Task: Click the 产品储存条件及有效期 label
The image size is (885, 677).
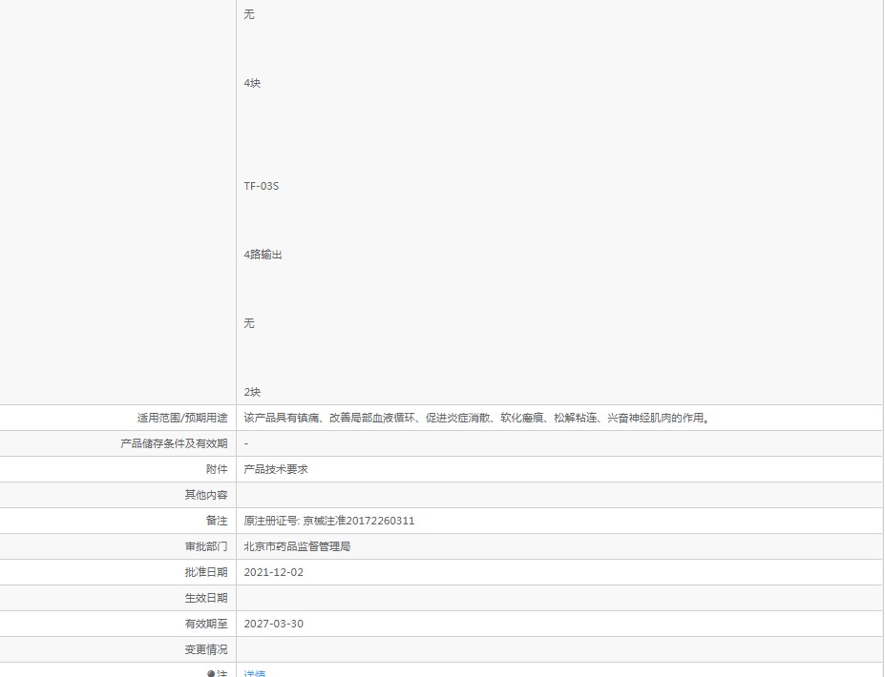Action: (x=174, y=443)
